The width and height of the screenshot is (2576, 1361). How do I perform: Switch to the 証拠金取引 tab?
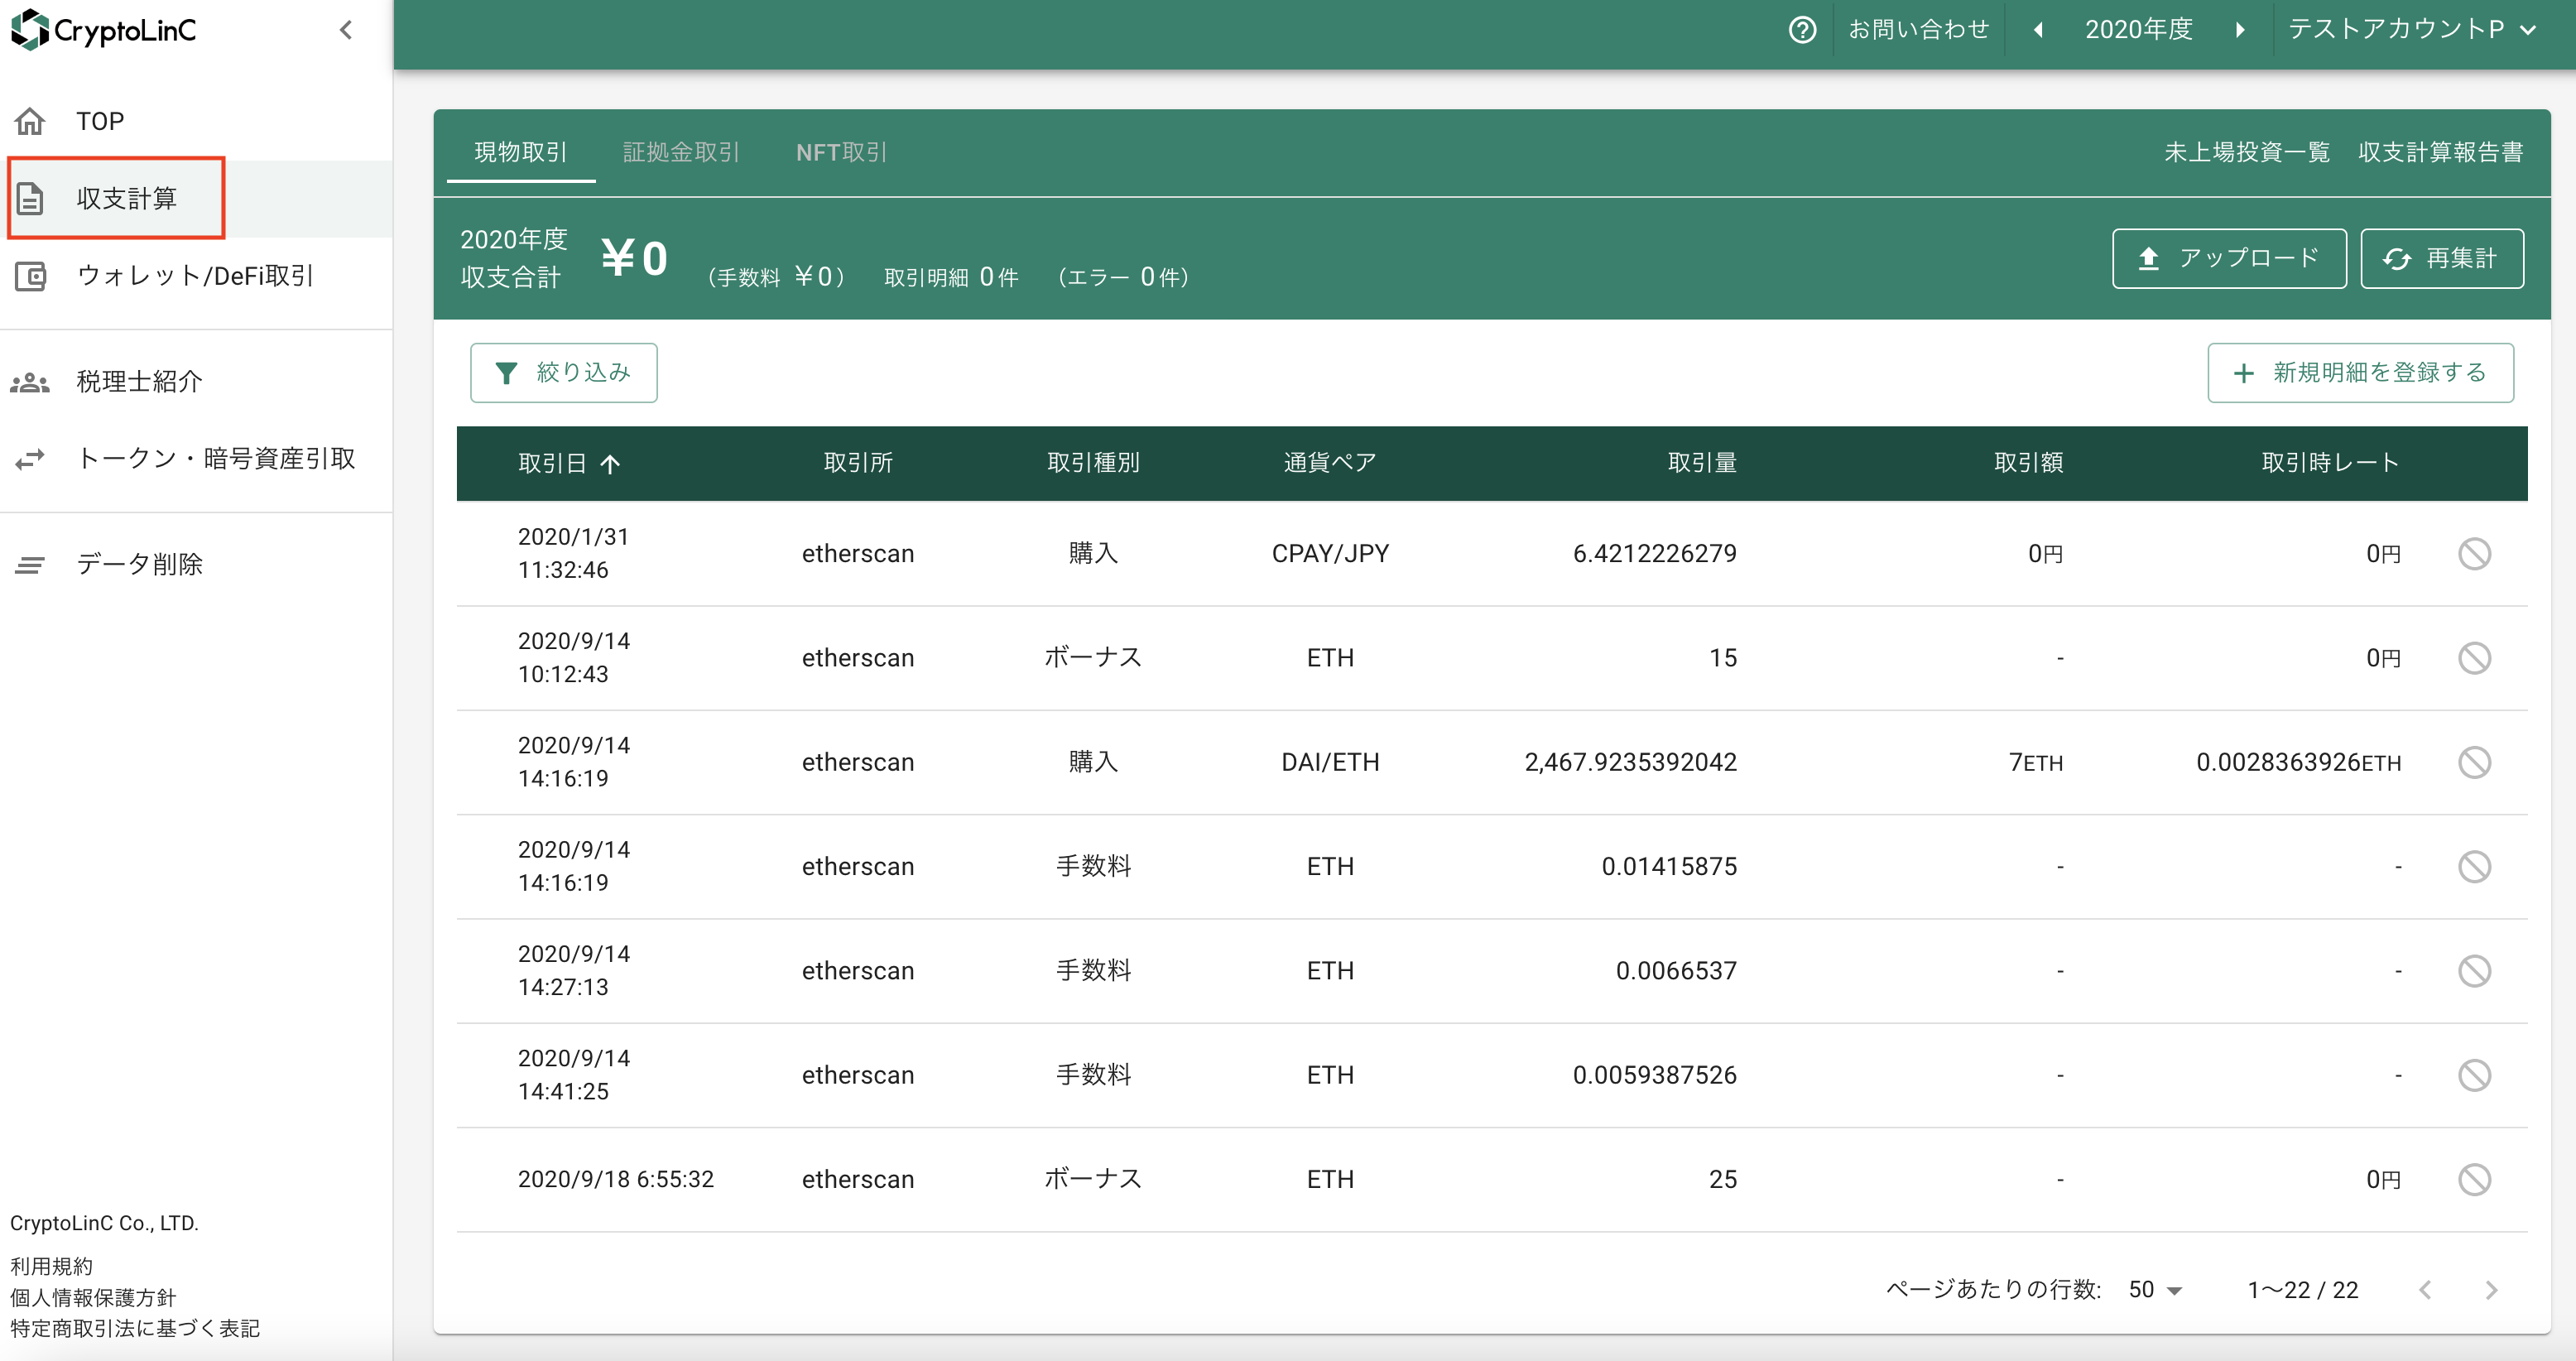(681, 152)
